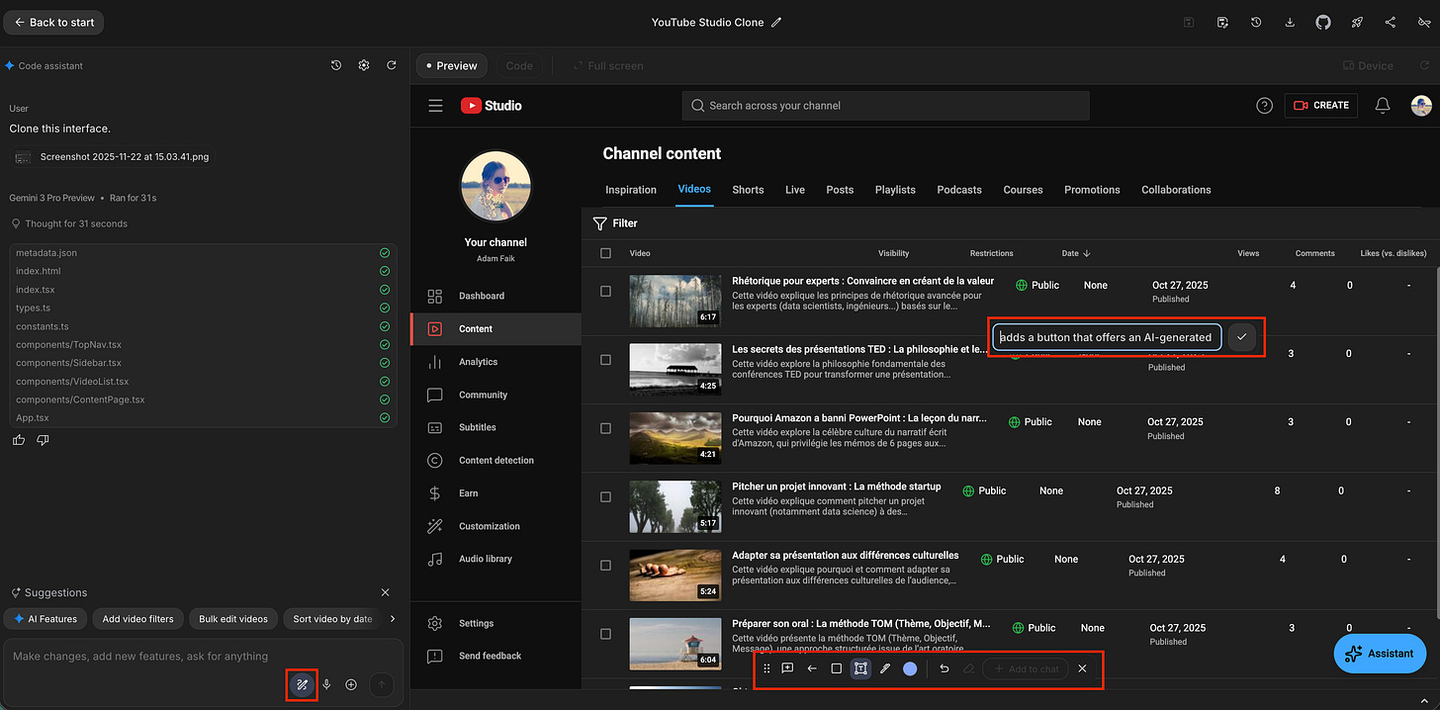Tick the header checkbox to select all videos
This screenshot has width=1440, height=710.
[605, 253]
